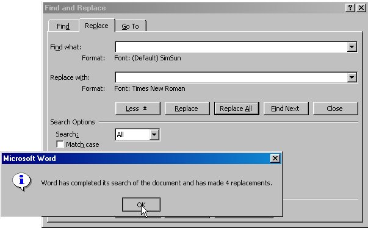Click the Find Next button
The width and height of the screenshot is (368, 228).
[286, 109]
